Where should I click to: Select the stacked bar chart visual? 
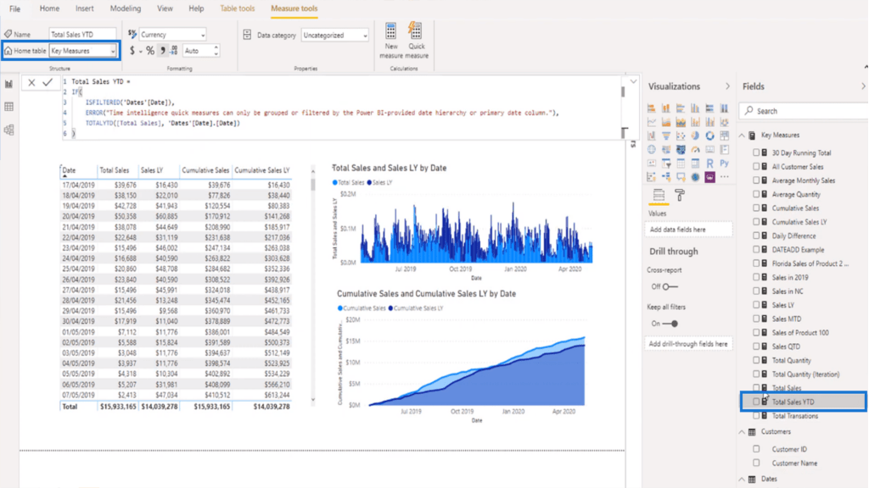[x=651, y=108]
